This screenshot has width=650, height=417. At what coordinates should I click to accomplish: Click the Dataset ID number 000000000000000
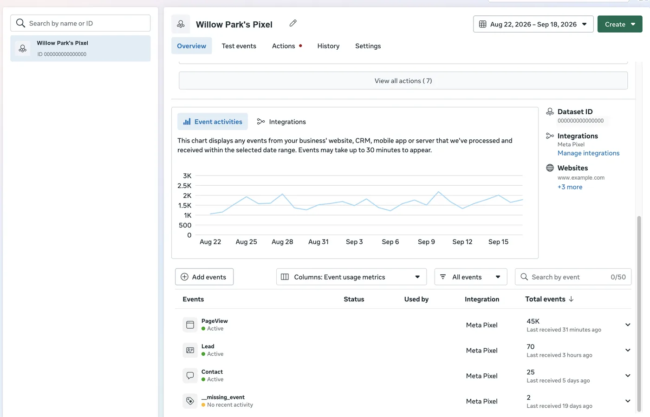(x=580, y=121)
